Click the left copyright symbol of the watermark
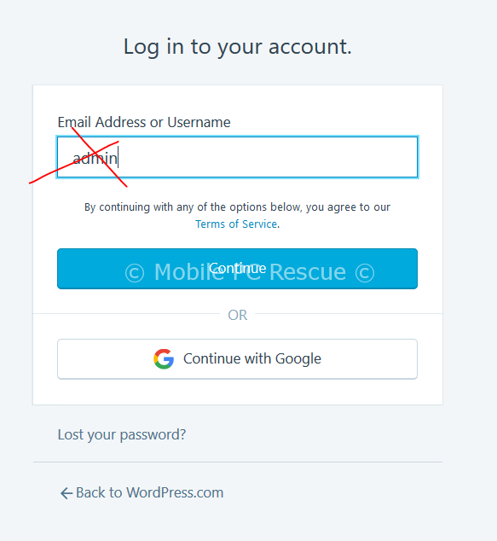Screen dimensions: 497x541 135,272
